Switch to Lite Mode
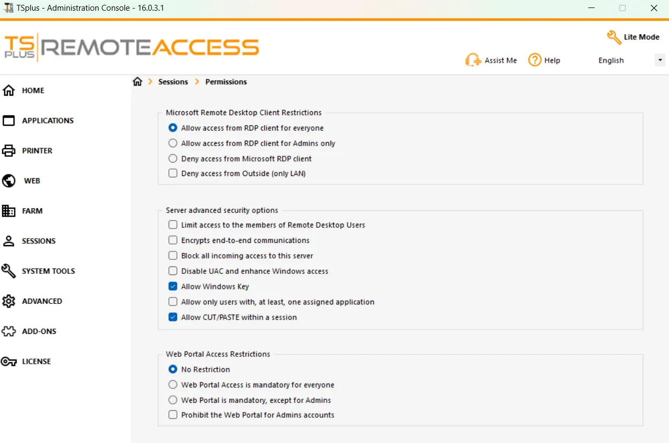 coord(633,37)
